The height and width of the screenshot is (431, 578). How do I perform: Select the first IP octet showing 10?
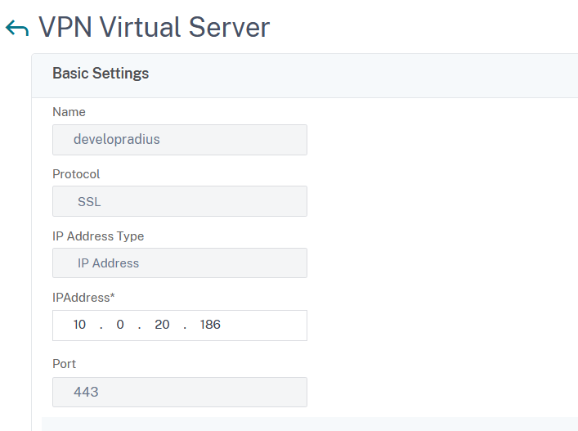click(79, 325)
